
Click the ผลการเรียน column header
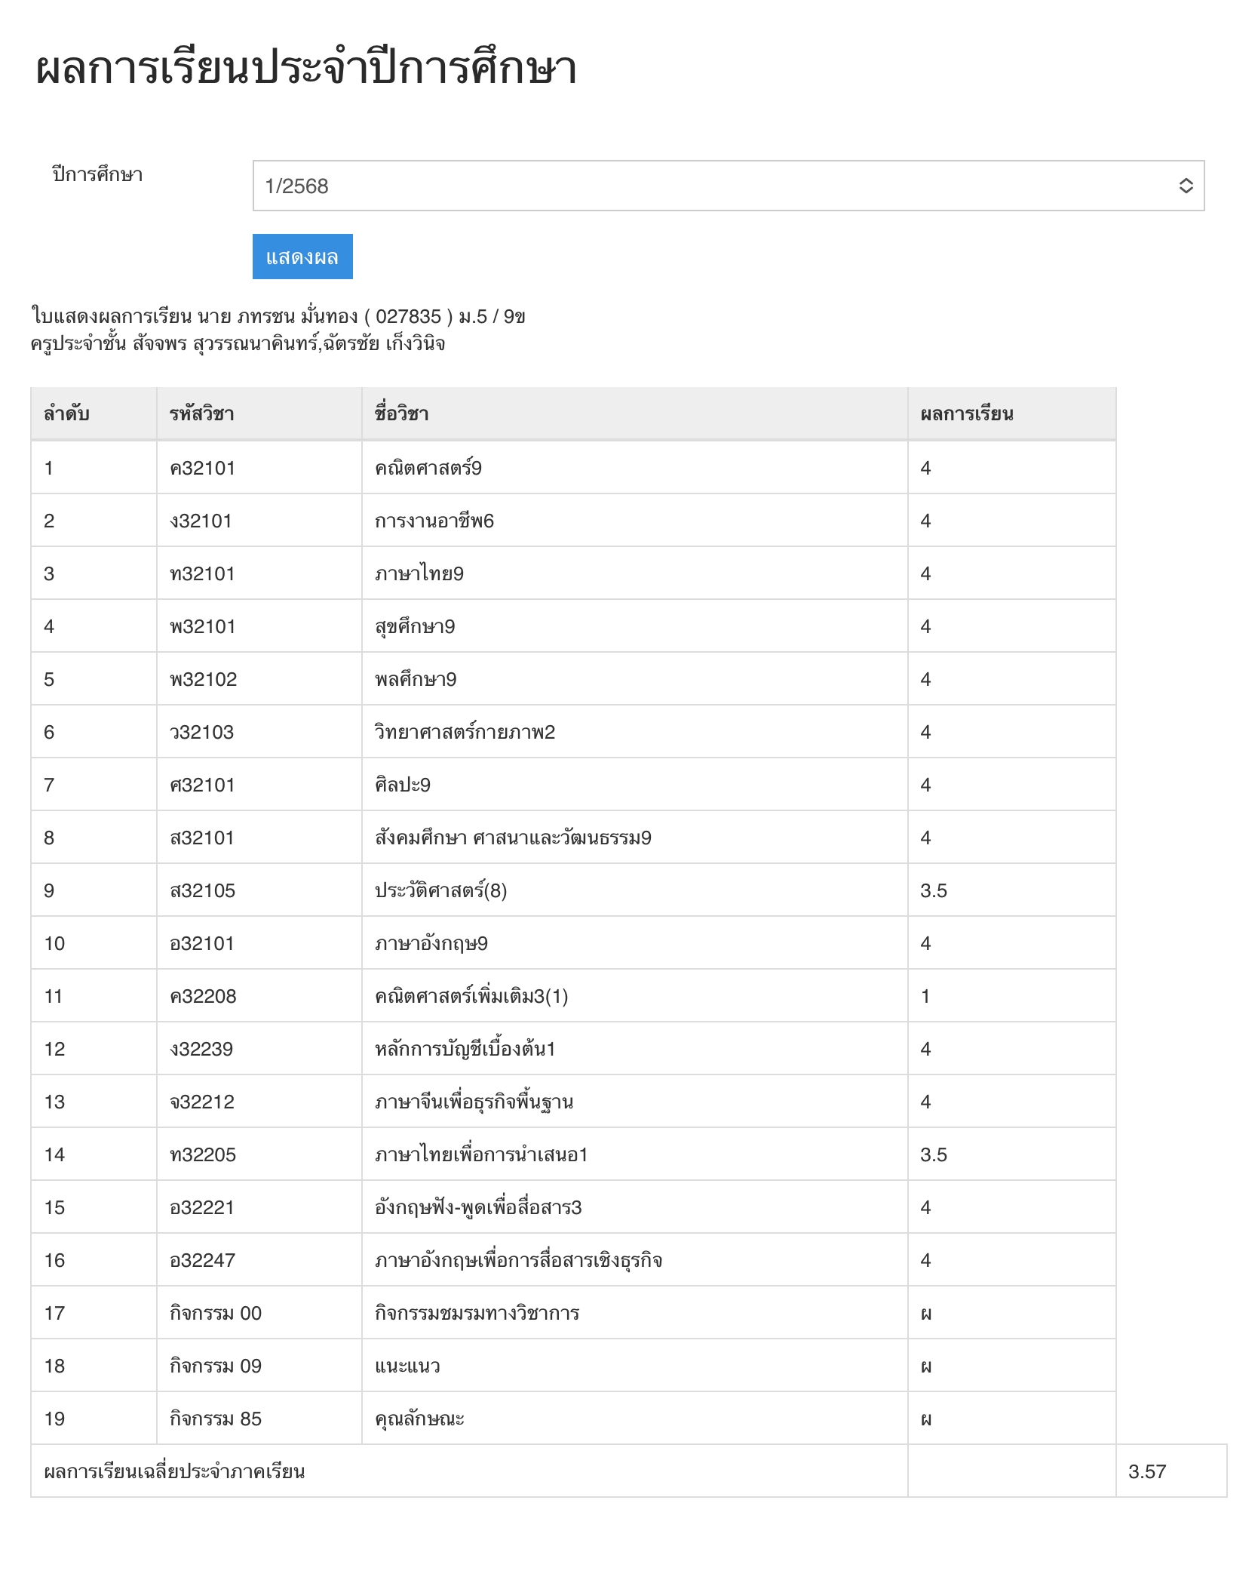[966, 413]
